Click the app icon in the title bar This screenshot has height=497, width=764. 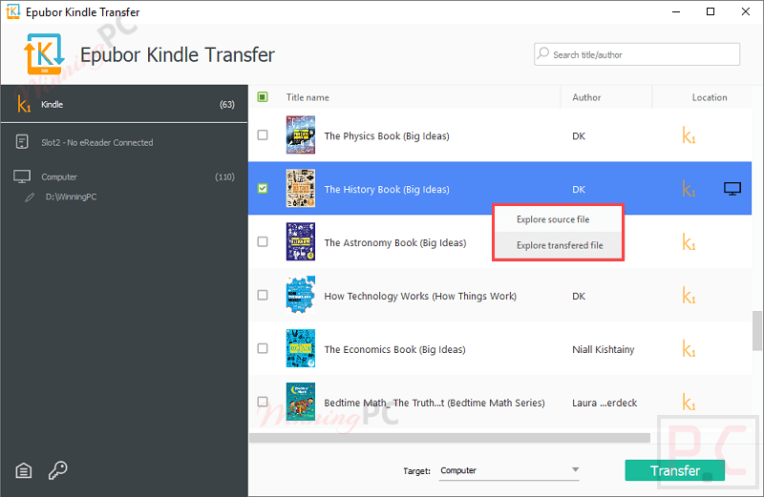pos(13,11)
